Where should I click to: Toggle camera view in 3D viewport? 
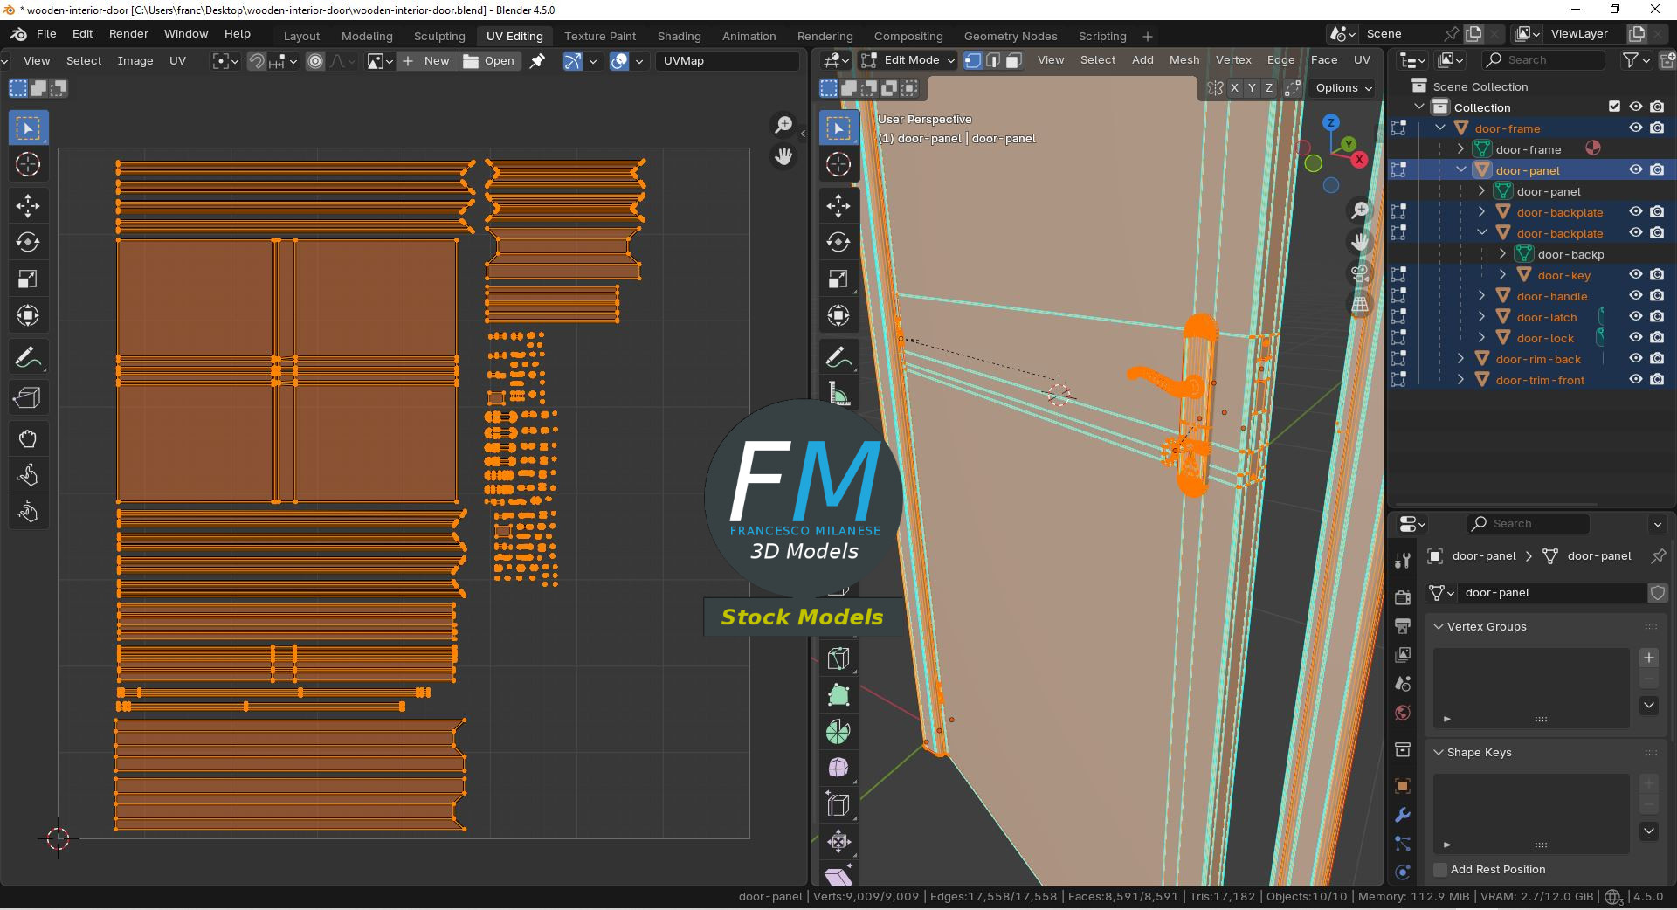[1360, 273]
